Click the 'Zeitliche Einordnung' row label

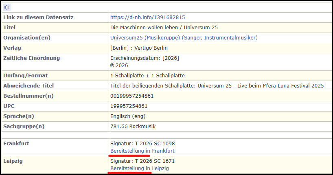coord(32,58)
